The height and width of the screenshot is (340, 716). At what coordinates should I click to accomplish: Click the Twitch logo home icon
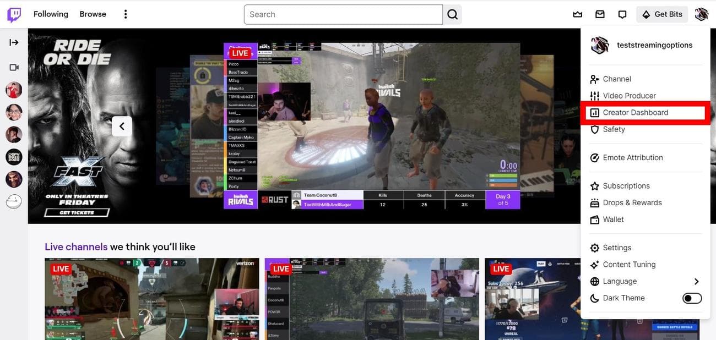pyautogui.click(x=14, y=14)
